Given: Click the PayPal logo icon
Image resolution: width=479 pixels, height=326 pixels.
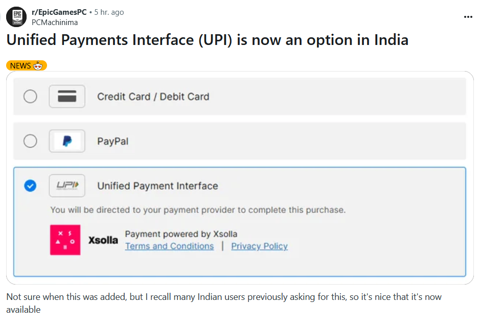Looking at the screenshot, I should tap(67, 141).
